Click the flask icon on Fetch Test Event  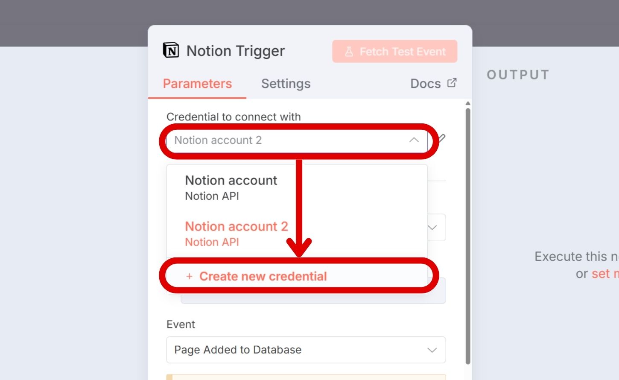[x=349, y=52]
